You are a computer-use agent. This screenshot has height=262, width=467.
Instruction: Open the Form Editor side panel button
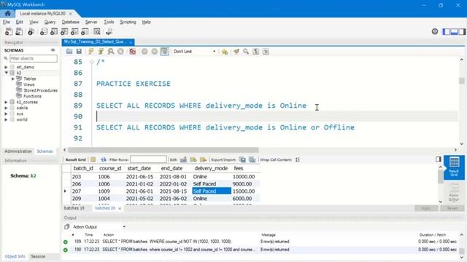[454, 192]
